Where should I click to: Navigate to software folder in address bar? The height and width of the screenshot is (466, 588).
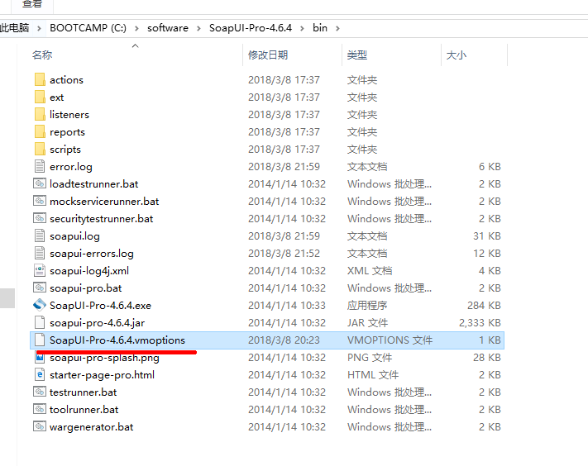(x=168, y=28)
